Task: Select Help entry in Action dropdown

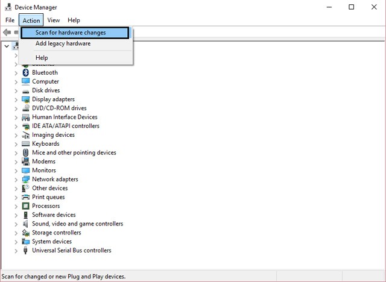Action: pyautogui.click(x=42, y=58)
